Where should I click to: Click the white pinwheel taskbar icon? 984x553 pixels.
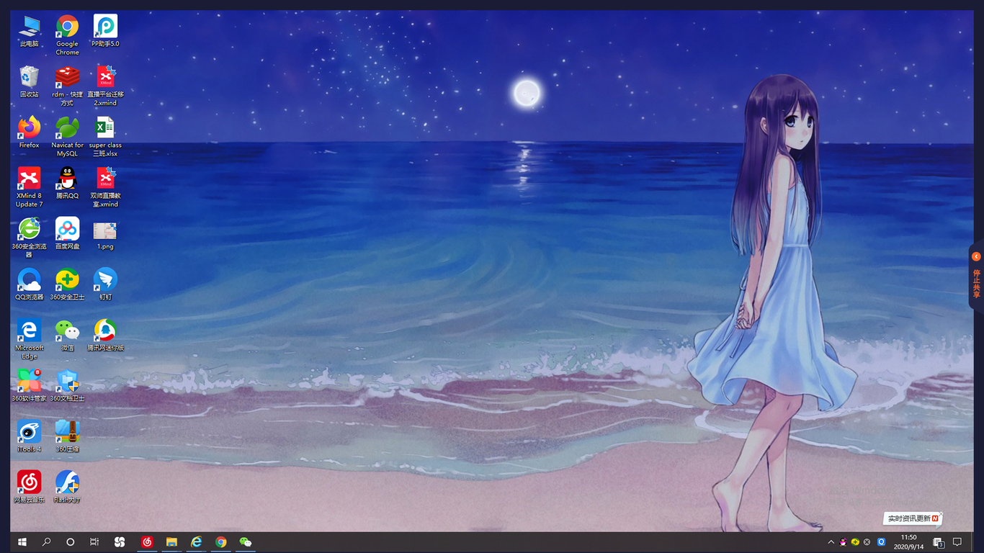click(x=120, y=541)
